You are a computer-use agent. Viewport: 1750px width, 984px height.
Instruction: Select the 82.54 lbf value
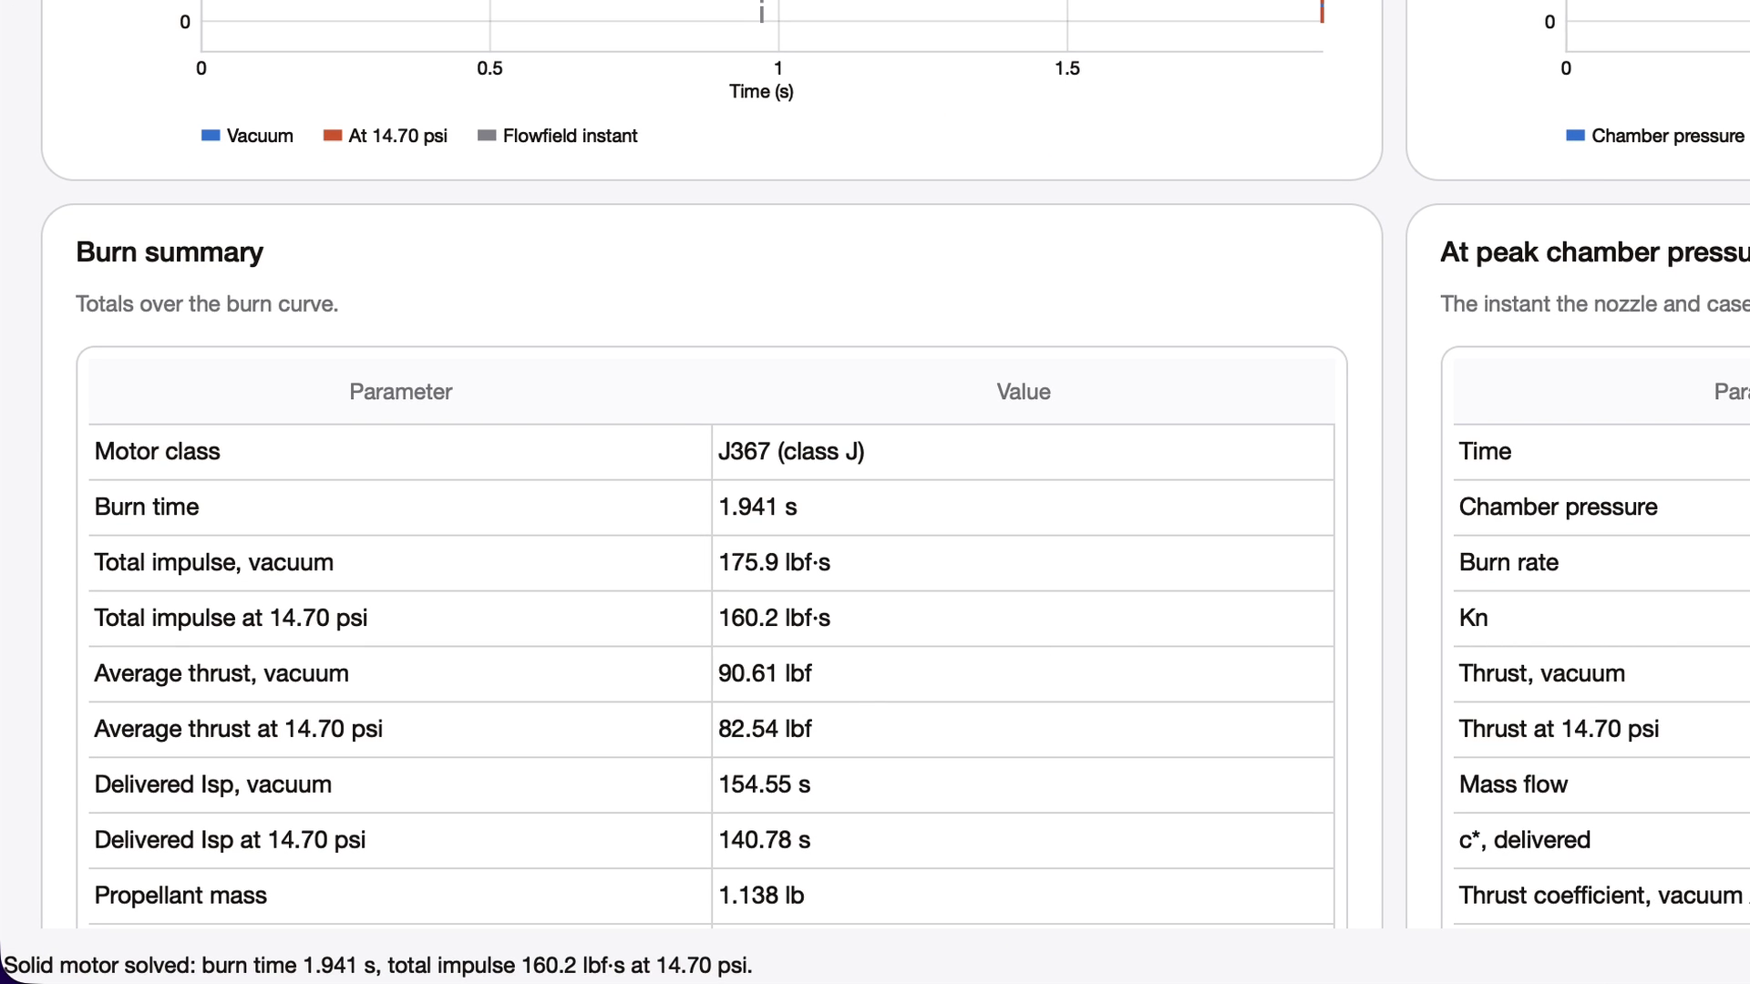tap(765, 730)
